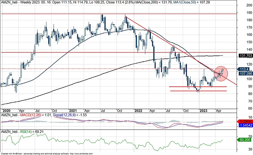This screenshot has height=155, width=253.
Task: Click the 'RSI(14) = 60.21' indicator label
Action: point(32,132)
